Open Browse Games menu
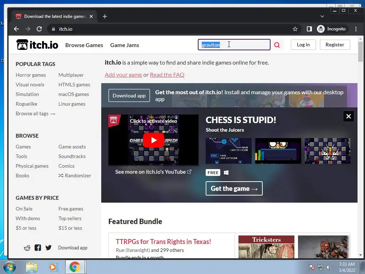Viewport: 365px width, 274px height. pos(84,45)
